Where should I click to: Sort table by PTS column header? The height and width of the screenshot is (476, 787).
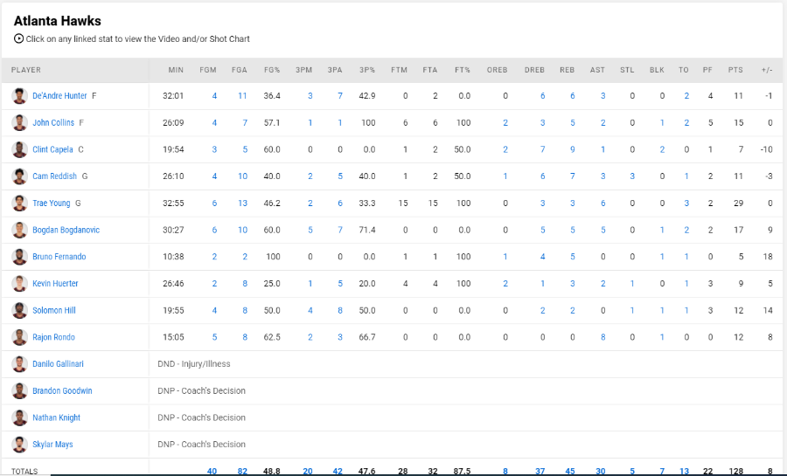(735, 70)
